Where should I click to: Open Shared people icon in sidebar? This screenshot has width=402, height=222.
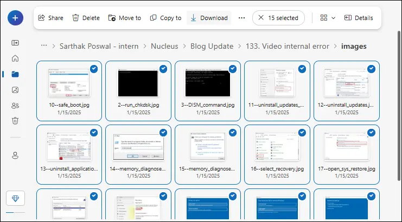click(15, 106)
